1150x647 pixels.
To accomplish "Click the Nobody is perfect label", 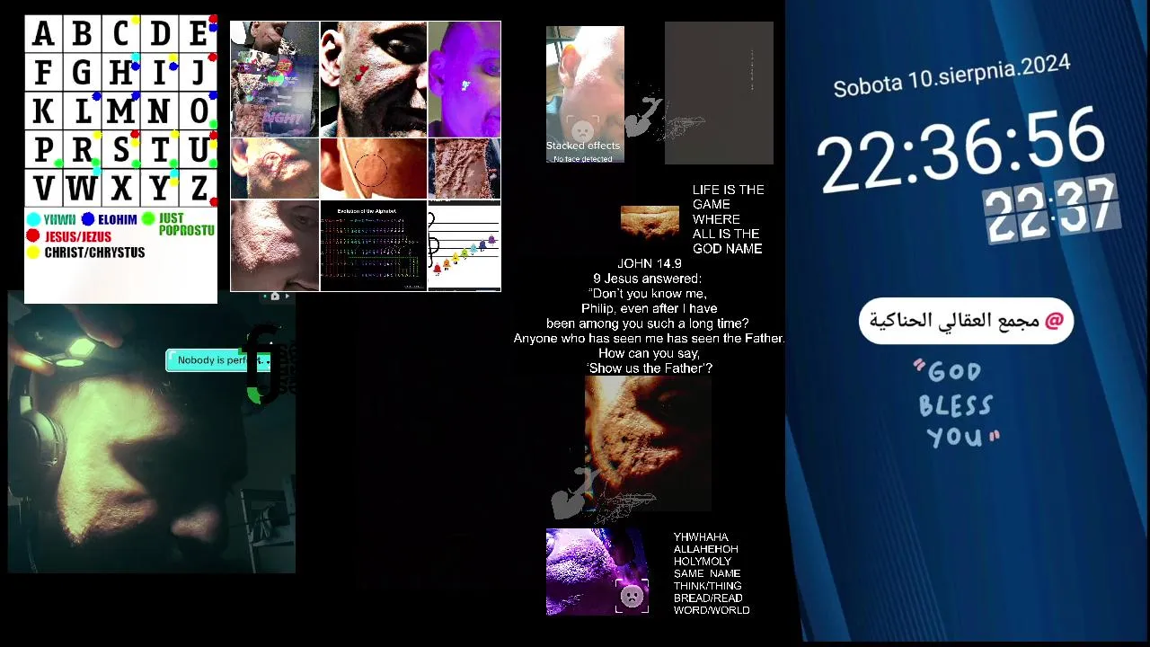I will pyautogui.click(x=219, y=360).
